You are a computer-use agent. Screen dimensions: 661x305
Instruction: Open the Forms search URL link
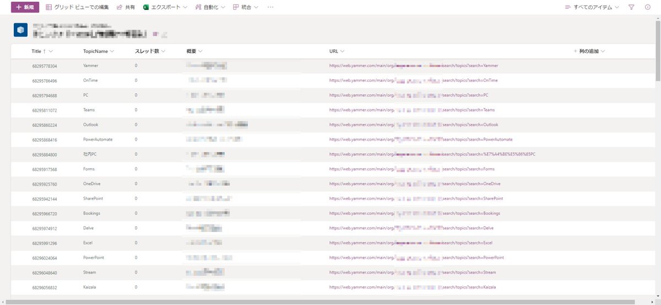pos(411,169)
